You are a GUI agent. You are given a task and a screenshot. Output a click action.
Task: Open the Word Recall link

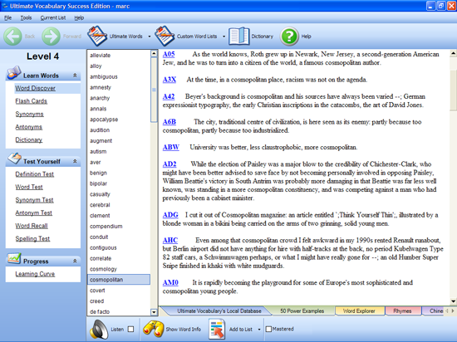[32, 226]
